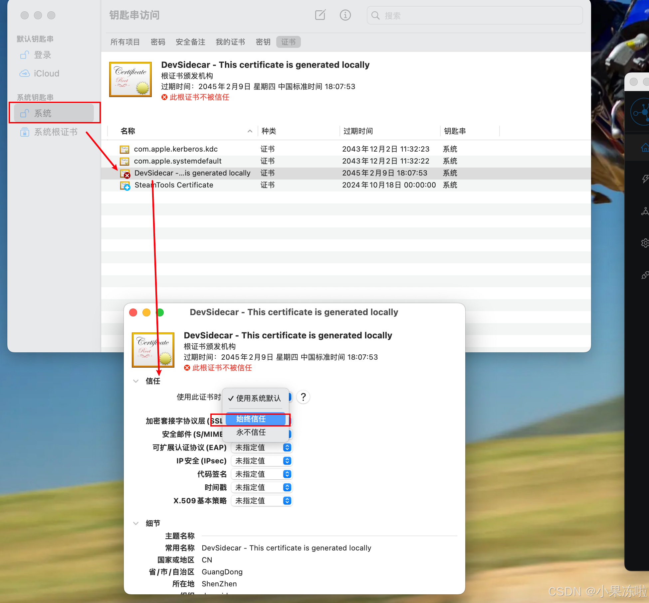Screen dimensions: 649x603
Task: Collapse the 细节 section disclosure triangle
Action: (x=136, y=524)
